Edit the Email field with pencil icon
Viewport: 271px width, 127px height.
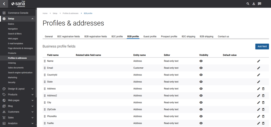pyautogui.click(x=258, y=68)
